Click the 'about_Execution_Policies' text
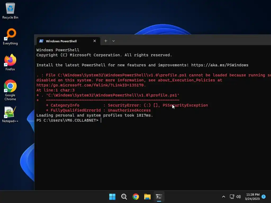This screenshot has width=271, height=203. [x=187, y=80]
